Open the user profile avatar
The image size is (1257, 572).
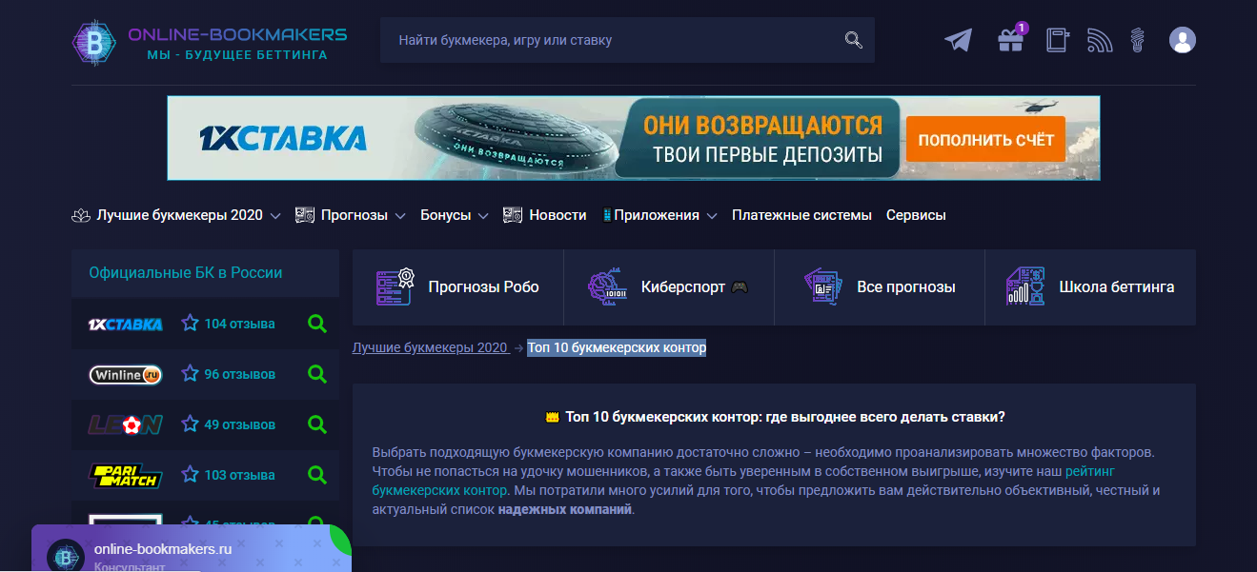click(x=1182, y=40)
